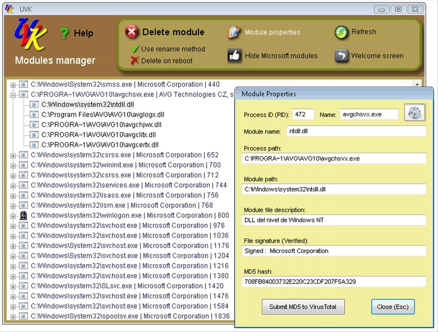Image resolution: width=438 pixels, height=332 pixels.
Task: Select C:\Windows\system32\ntdll.dll in the tree
Action: pos(88,105)
